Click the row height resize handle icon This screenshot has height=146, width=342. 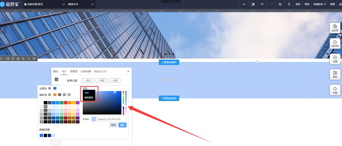(x=257, y=62)
